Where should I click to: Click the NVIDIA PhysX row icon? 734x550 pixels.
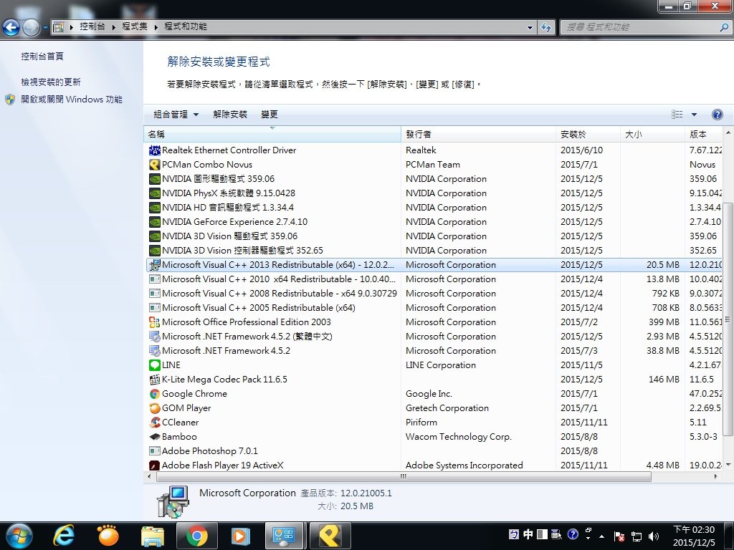[x=155, y=193]
